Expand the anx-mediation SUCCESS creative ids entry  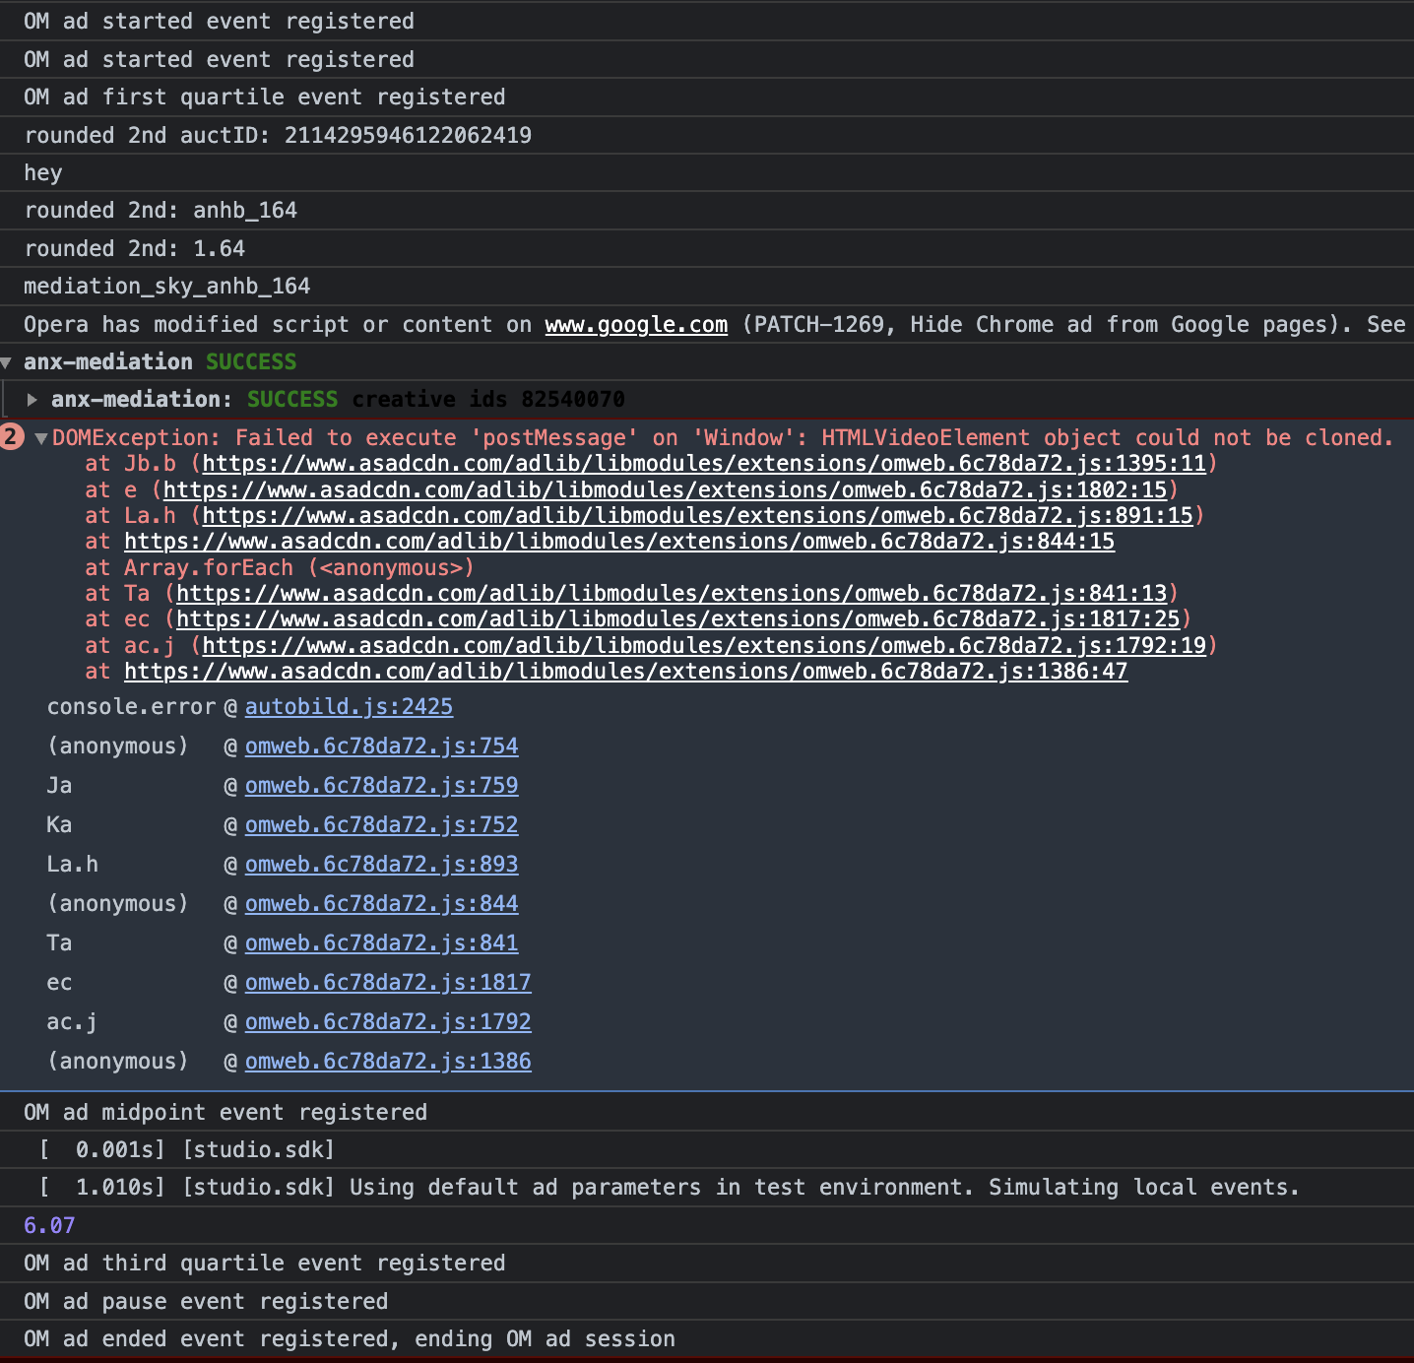click(32, 399)
